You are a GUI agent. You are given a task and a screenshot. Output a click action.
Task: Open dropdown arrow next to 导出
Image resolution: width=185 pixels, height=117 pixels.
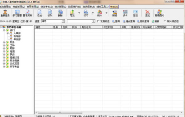tap(79, 13)
